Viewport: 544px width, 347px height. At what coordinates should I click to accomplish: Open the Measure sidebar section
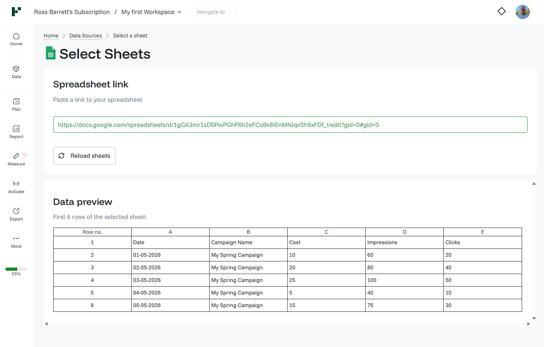(x=16, y=159)
